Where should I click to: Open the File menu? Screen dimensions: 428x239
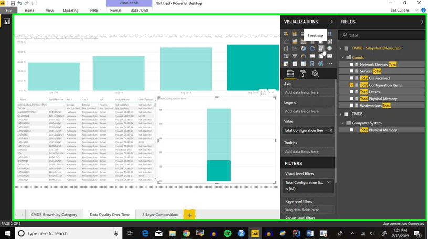9,11
